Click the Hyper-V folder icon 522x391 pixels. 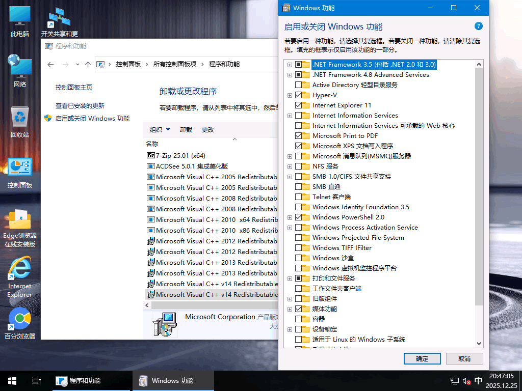[306, 95]
